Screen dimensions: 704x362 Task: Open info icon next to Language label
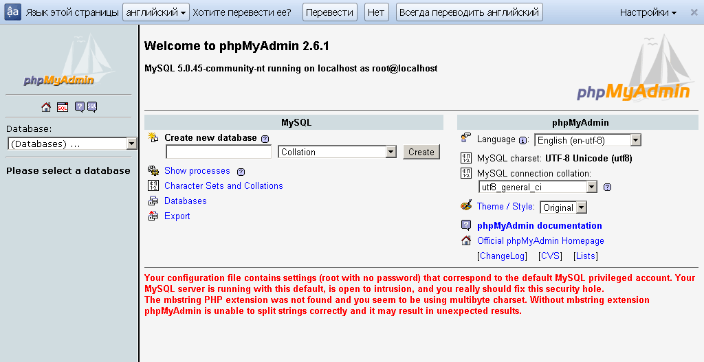coord(522,140)
